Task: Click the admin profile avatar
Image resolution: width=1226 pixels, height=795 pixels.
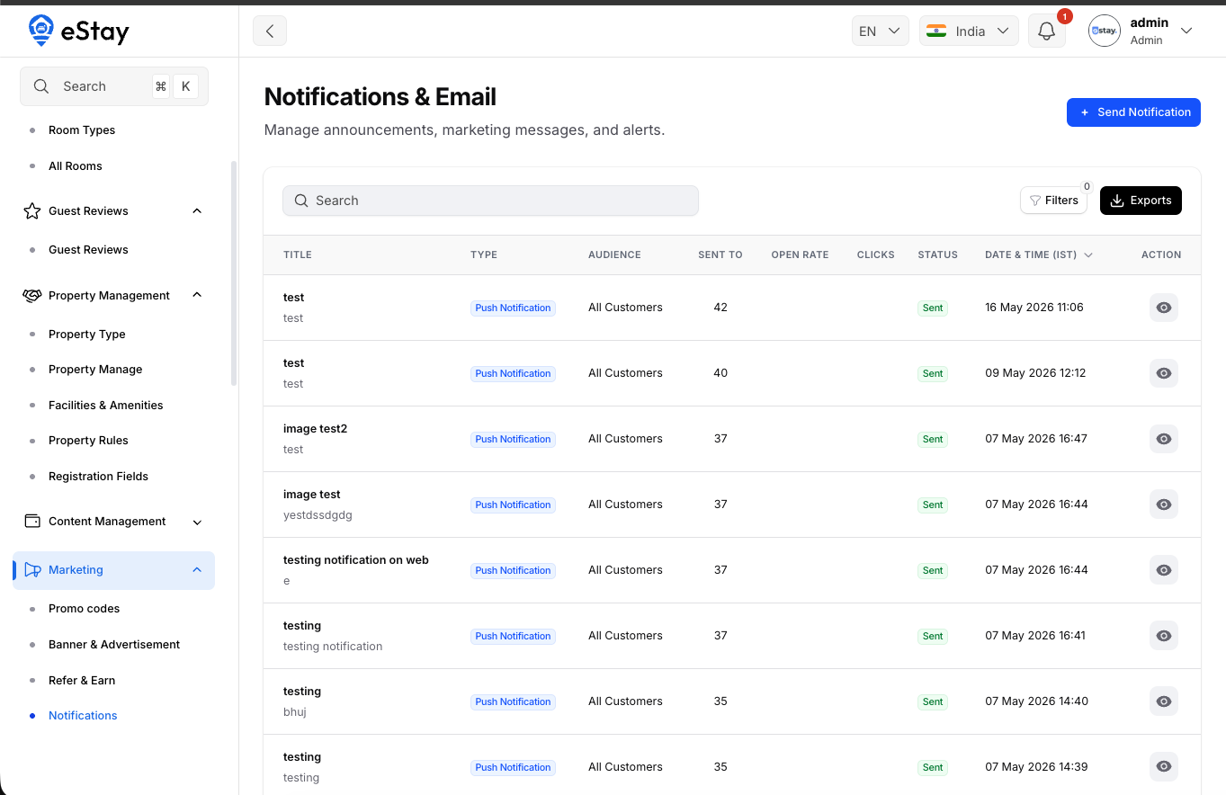Action: [1104, 31]
